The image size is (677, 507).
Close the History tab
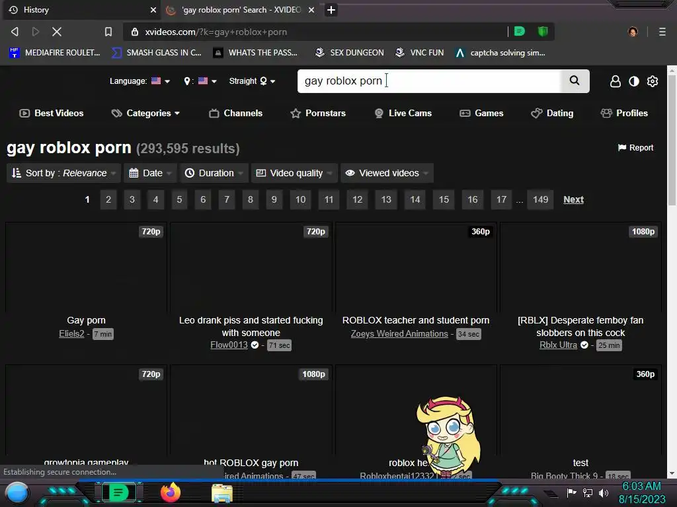(x=153, y=9)
